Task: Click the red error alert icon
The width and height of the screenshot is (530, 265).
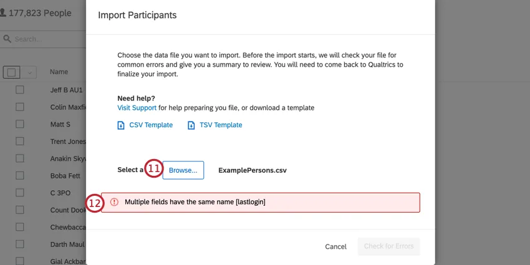Action: pyautogui.click(x=114, y=202)
